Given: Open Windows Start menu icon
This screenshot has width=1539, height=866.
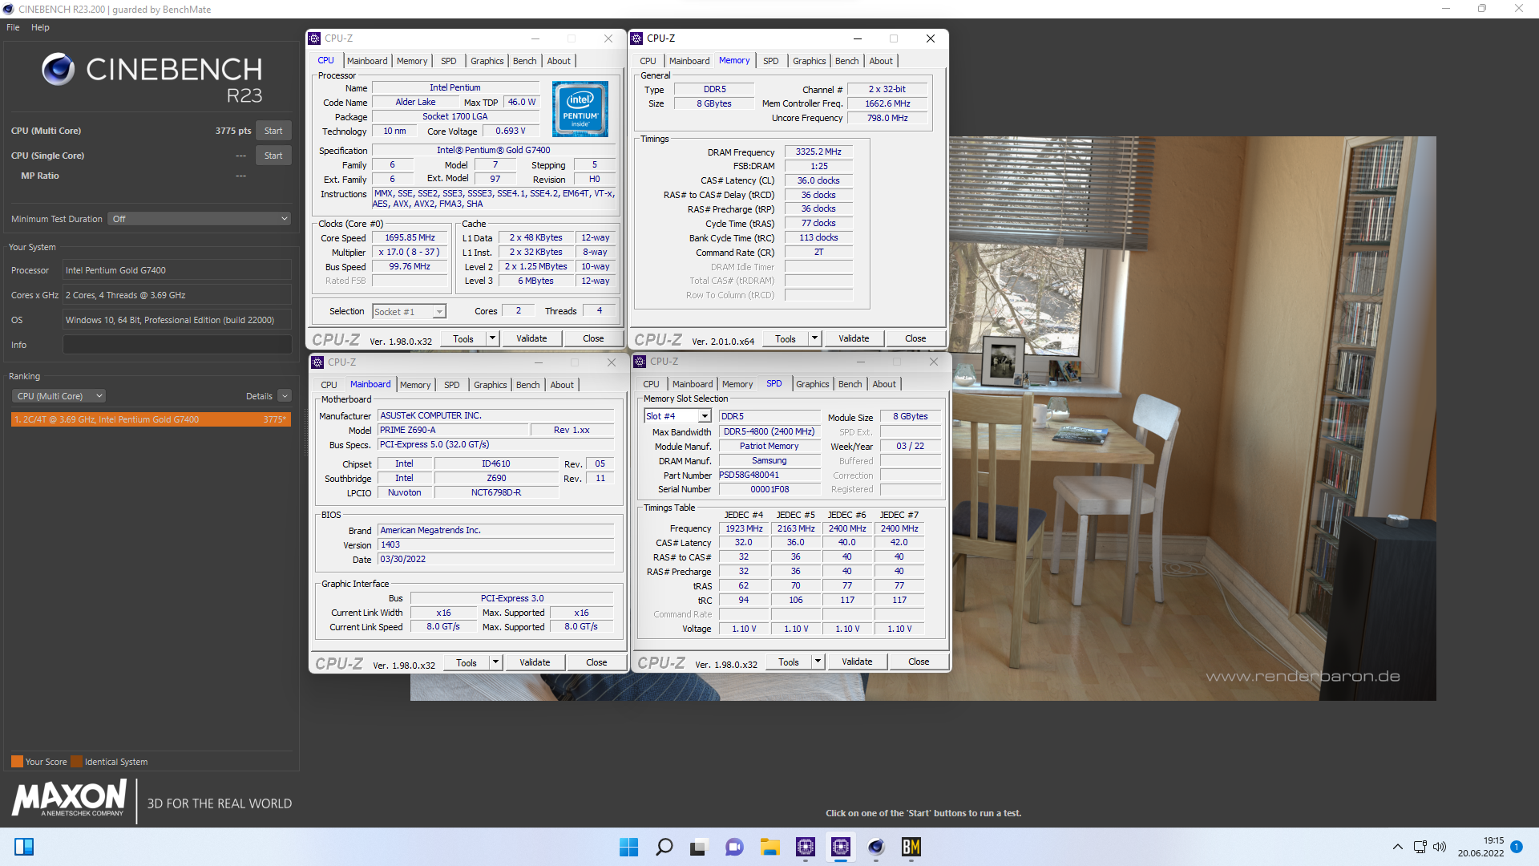Looking at the screenshot, I should tap(628, 847).
